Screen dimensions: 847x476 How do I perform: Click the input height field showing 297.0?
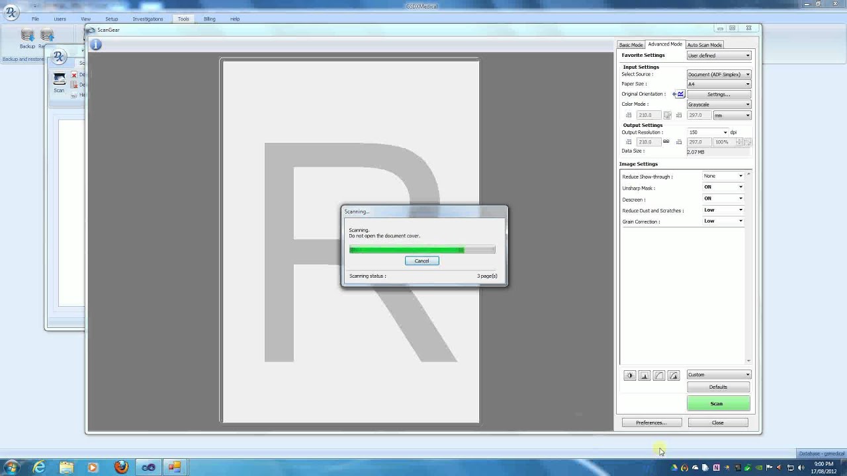699,115
